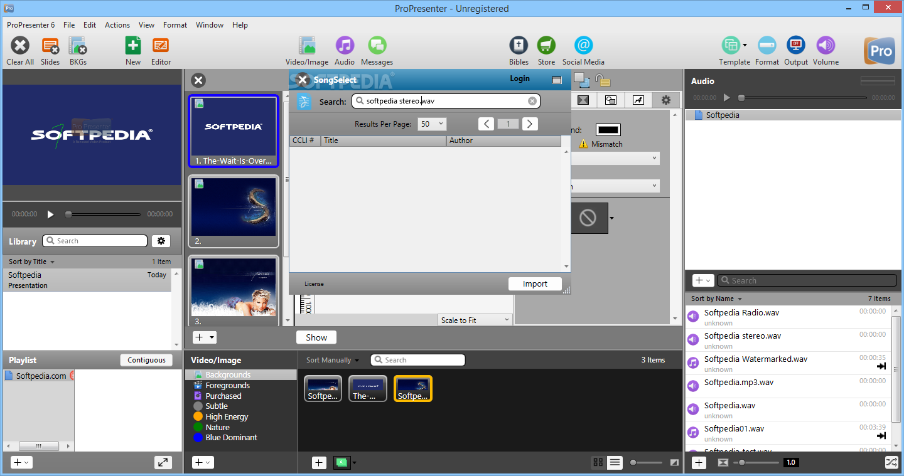Open the Scale to Fit dropdown
This screenshot has height=476, width=904.
pos(475,320)
